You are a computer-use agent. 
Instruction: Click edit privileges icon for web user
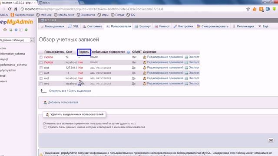pos(145,84)
